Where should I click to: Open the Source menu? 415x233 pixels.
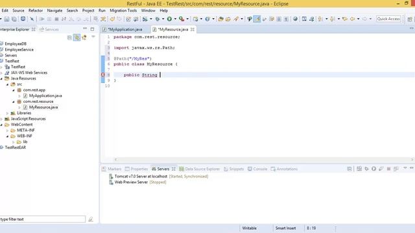(18, 10)
